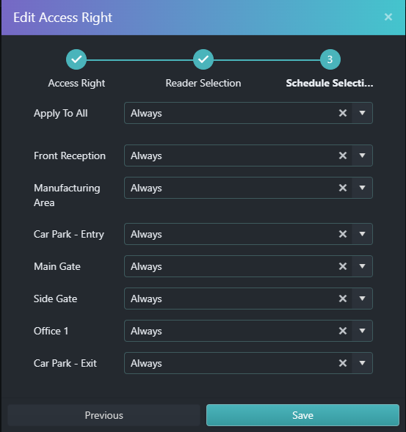Clear Side Gate schedule value
The image size is (406, 432).
point(343,299)
